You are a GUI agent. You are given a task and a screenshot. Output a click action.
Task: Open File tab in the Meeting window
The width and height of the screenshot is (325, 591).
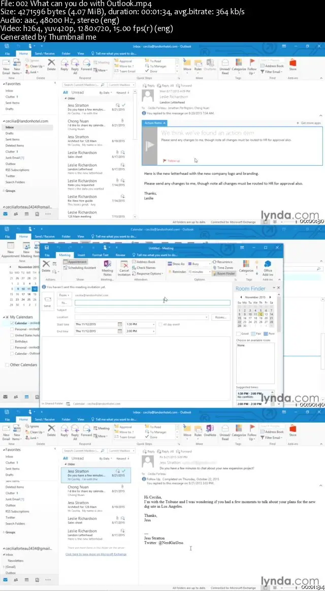pos(47,255)
